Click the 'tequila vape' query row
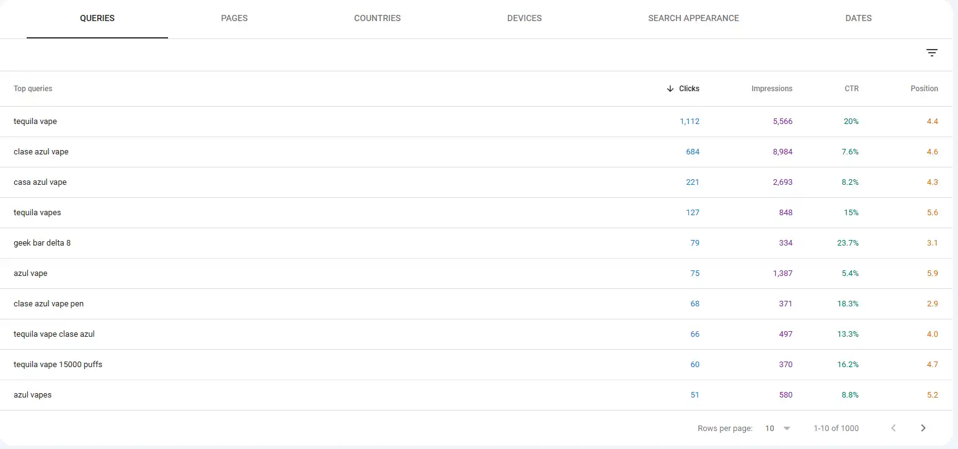 tap(35, 122)
